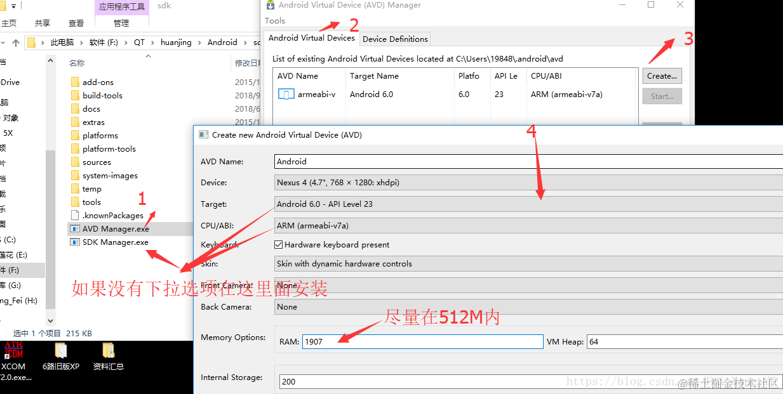The height and width of the screenshot is (394, 783).
Task: Click the RAM input field showing 1907
Action: click(422, 341)
